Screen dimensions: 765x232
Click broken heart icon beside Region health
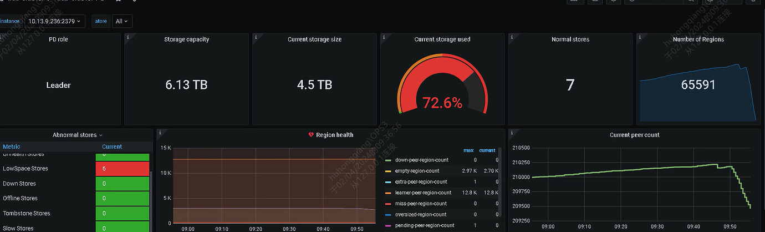pos(311,135)
